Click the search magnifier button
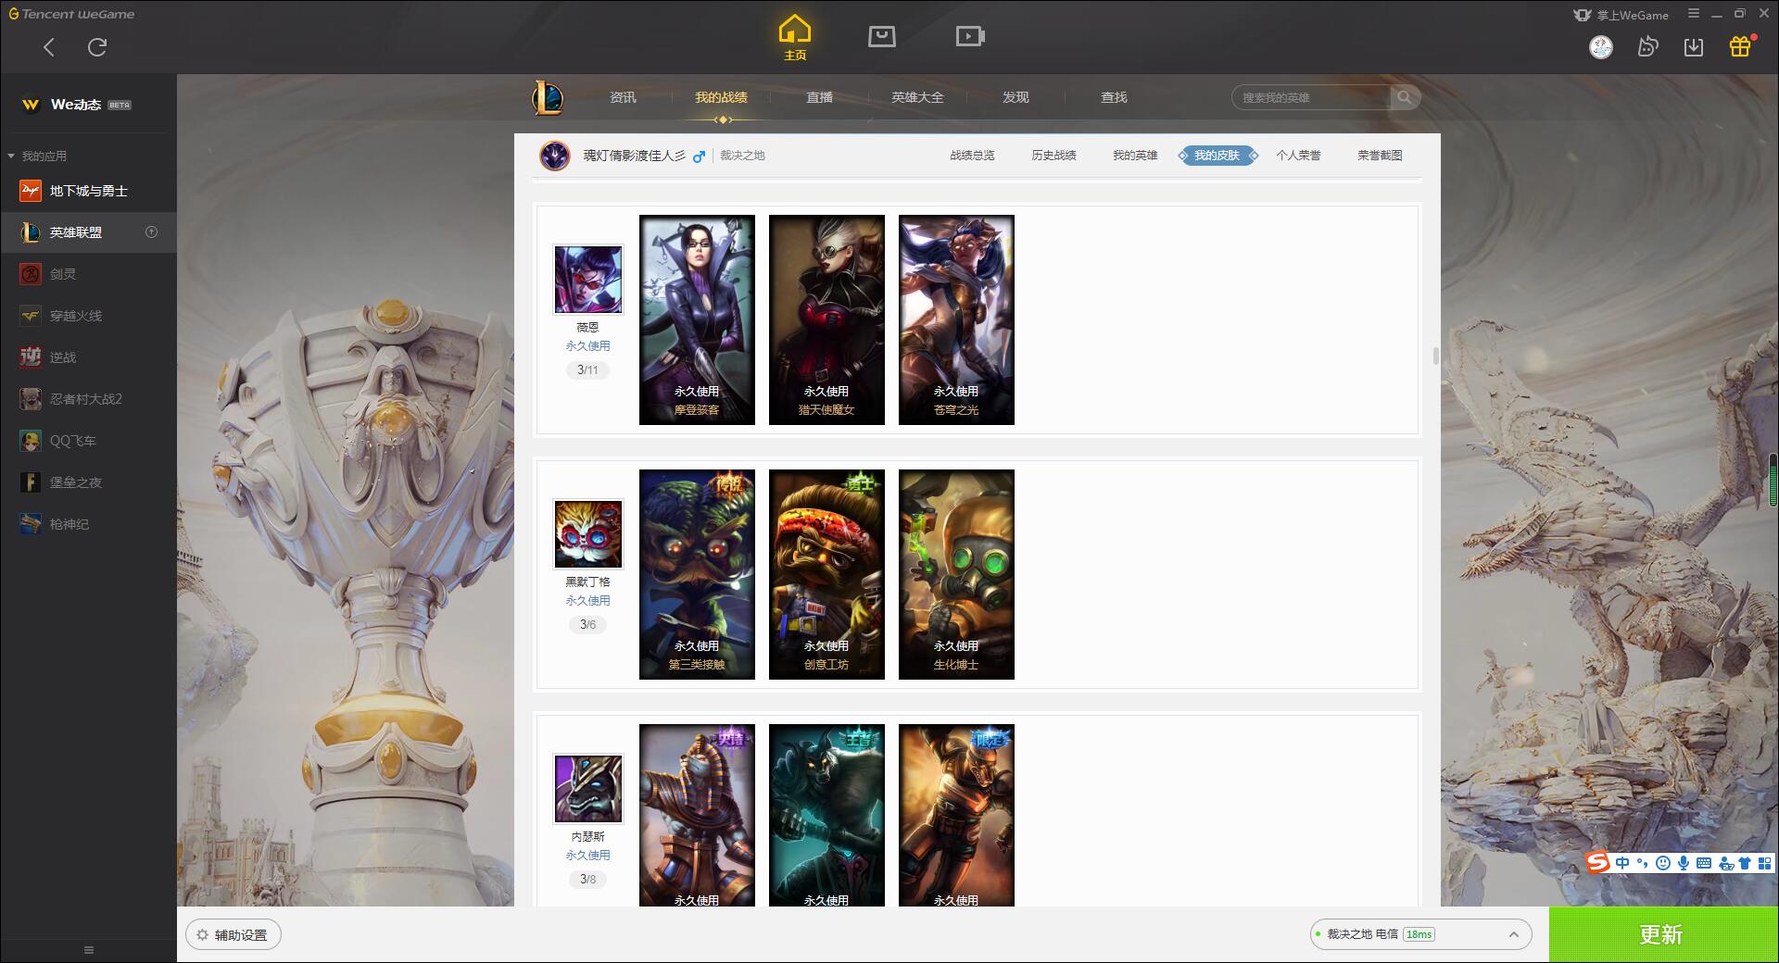Image resolution: width=1779 pixels, height=963 pixels. (x=1405, y=97)
